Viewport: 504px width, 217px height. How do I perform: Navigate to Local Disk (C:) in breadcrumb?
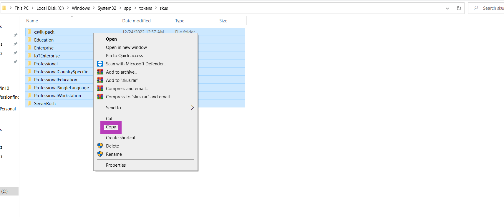pos(50,8)
